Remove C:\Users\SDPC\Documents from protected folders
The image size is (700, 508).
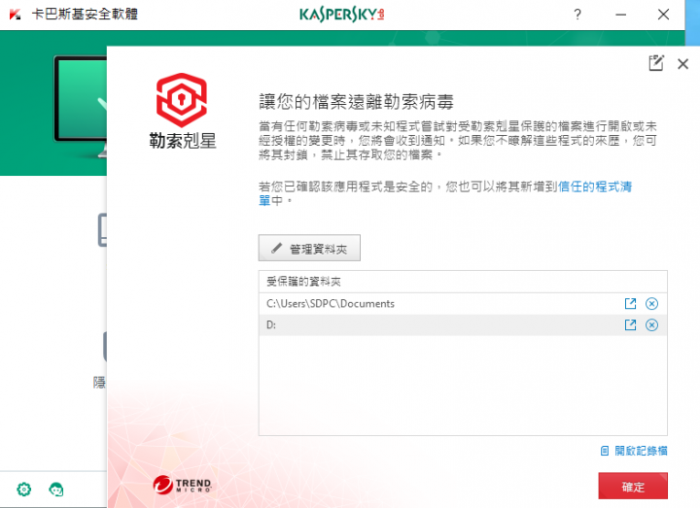point(651,304)
